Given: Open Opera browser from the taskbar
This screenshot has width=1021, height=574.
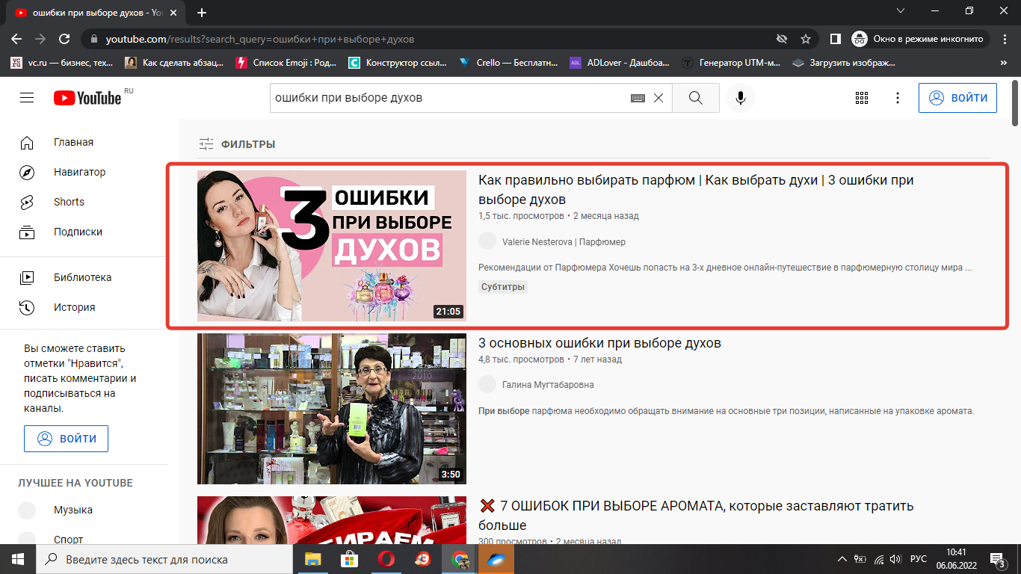Looking at the screenshot, I should [x=386, y=559].
